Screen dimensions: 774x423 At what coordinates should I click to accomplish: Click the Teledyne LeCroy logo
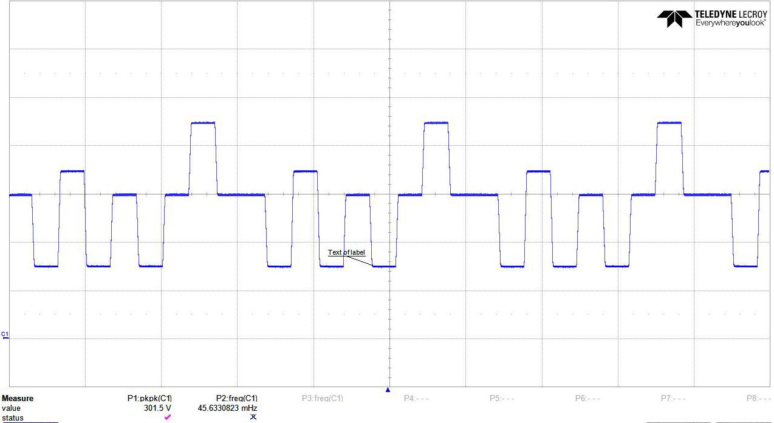pos(711,19)
